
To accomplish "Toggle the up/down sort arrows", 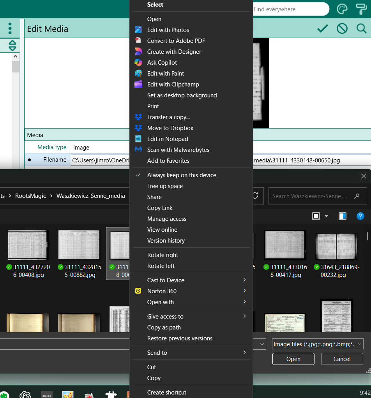I will click(x=12, y=46).
